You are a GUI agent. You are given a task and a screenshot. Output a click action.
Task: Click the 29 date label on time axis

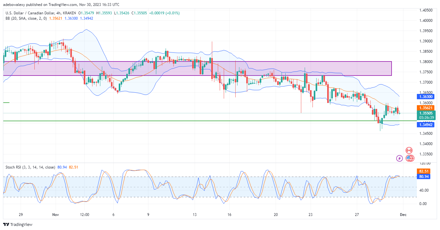tap(21, 215)
